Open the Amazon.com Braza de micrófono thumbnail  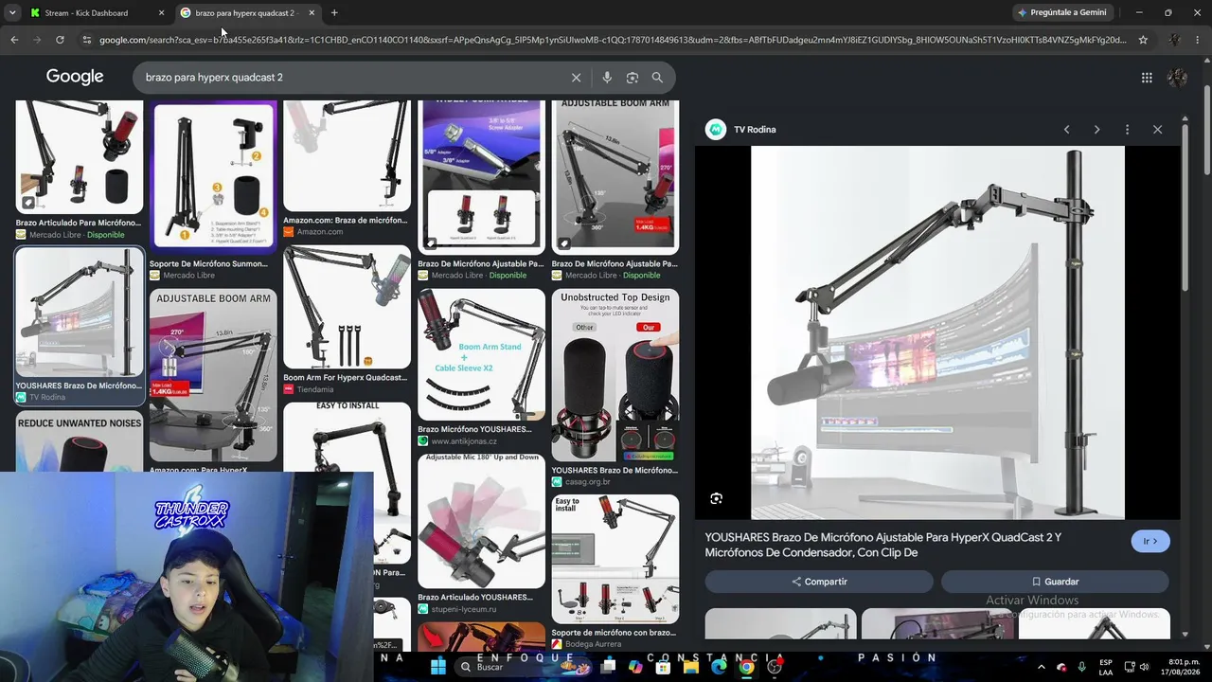(x=347, y=156)
